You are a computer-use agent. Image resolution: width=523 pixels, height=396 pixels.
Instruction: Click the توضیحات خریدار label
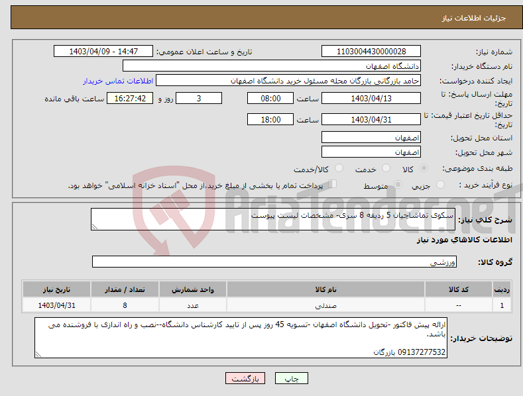pyautogui.click(x=481, y=338)
